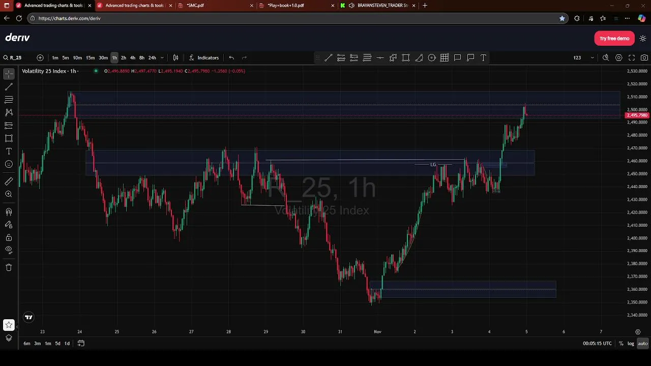Select the crosshair cursor tool in left sidebar

(x=9, y=74)
